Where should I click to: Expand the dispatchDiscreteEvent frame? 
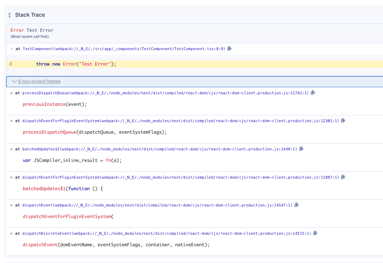(x=11, y=234)
